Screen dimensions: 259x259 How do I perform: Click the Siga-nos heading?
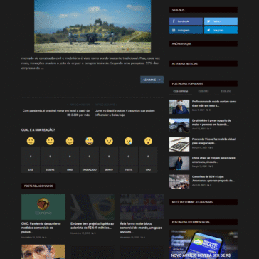tap(179, 10)
